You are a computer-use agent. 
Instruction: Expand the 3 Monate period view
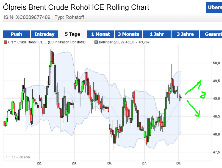coord(129,34)
